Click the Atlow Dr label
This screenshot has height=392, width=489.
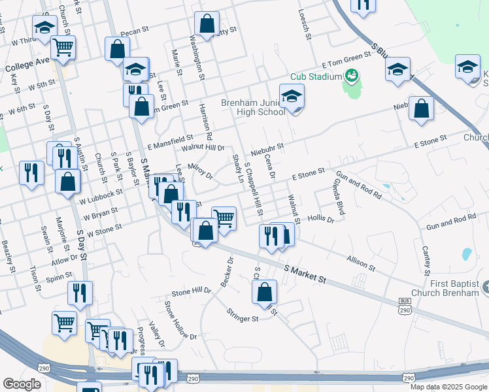[65, 259]
